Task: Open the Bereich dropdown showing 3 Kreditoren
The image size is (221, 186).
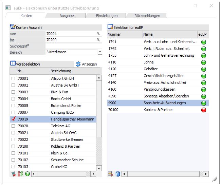Action: pyautogui.click(x=99, y=52)
